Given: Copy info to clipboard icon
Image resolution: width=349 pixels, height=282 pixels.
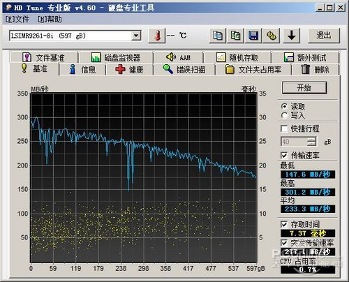Looking at the screenshot, I should click(218, 36).
